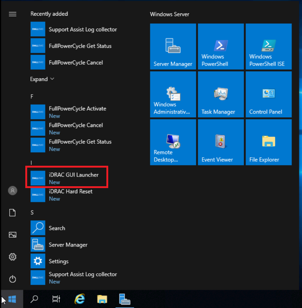Open Windows PowerShell from the tiles
Image resolution: width=302 pixels, height=308 pixels.
click(221, 47)
